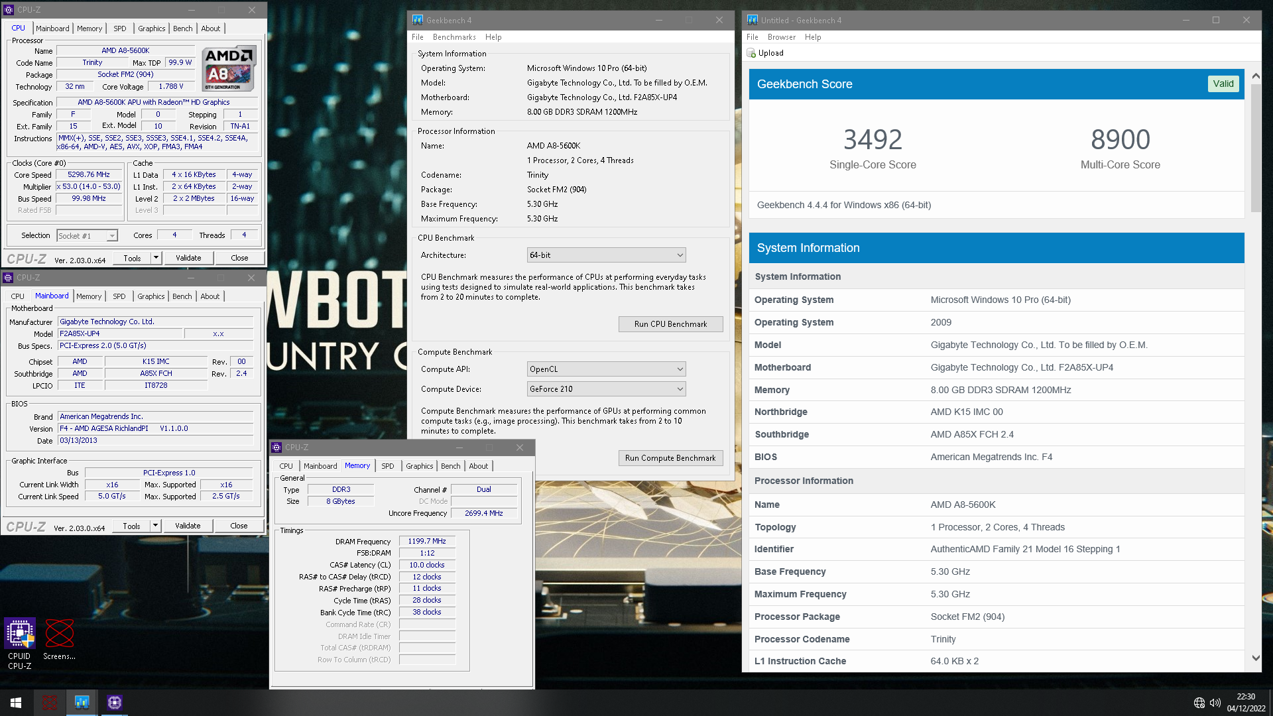This screenshot has height=716, width=1273.
Task: Open the Compute API OpenCL dropdown
Action: [x=606, y=369]
